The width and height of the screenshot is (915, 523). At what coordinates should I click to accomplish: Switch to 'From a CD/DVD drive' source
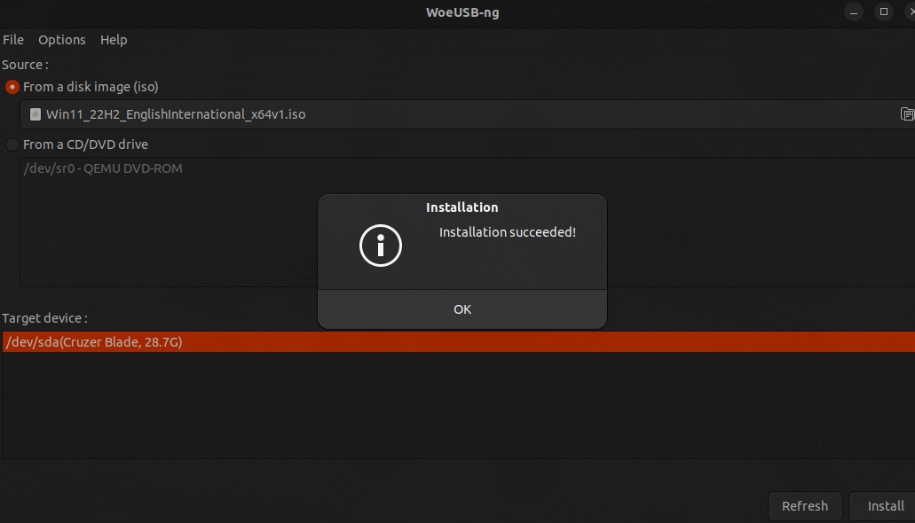point(12,144)
